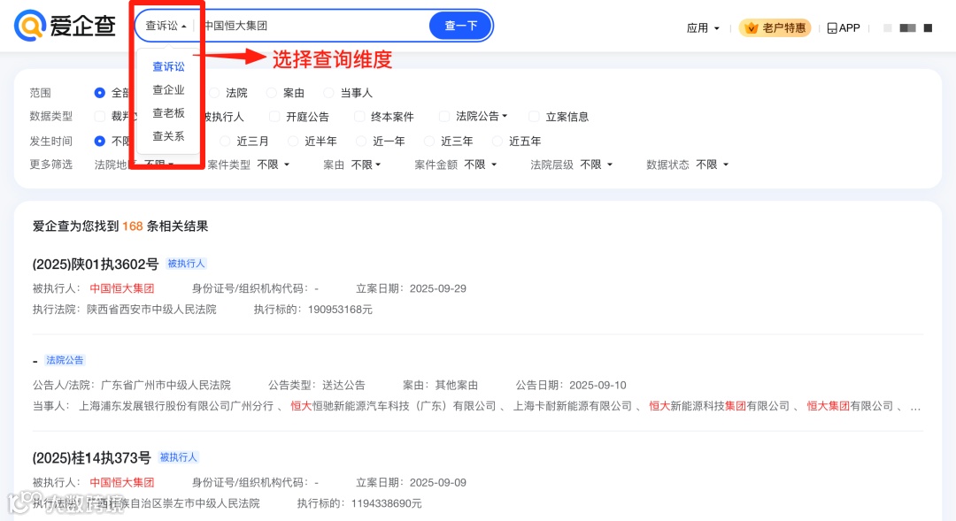Screen dimensions: 956x521
Task: Select the 全部 scope radio button
Action: (x=100, y=93)
